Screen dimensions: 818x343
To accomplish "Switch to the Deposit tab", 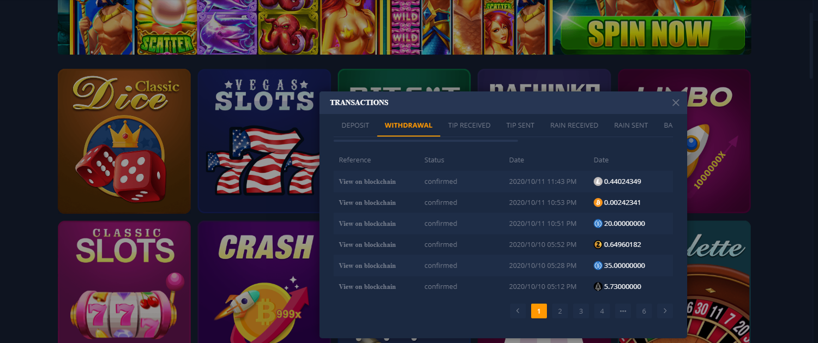I will point(355,125).
